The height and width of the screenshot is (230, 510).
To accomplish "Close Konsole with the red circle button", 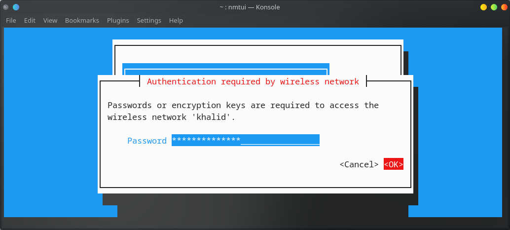I will 503,7.
